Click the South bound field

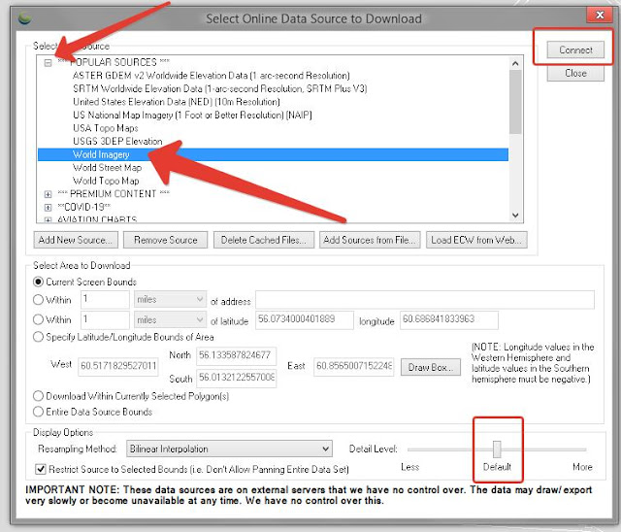coord(237,378)
